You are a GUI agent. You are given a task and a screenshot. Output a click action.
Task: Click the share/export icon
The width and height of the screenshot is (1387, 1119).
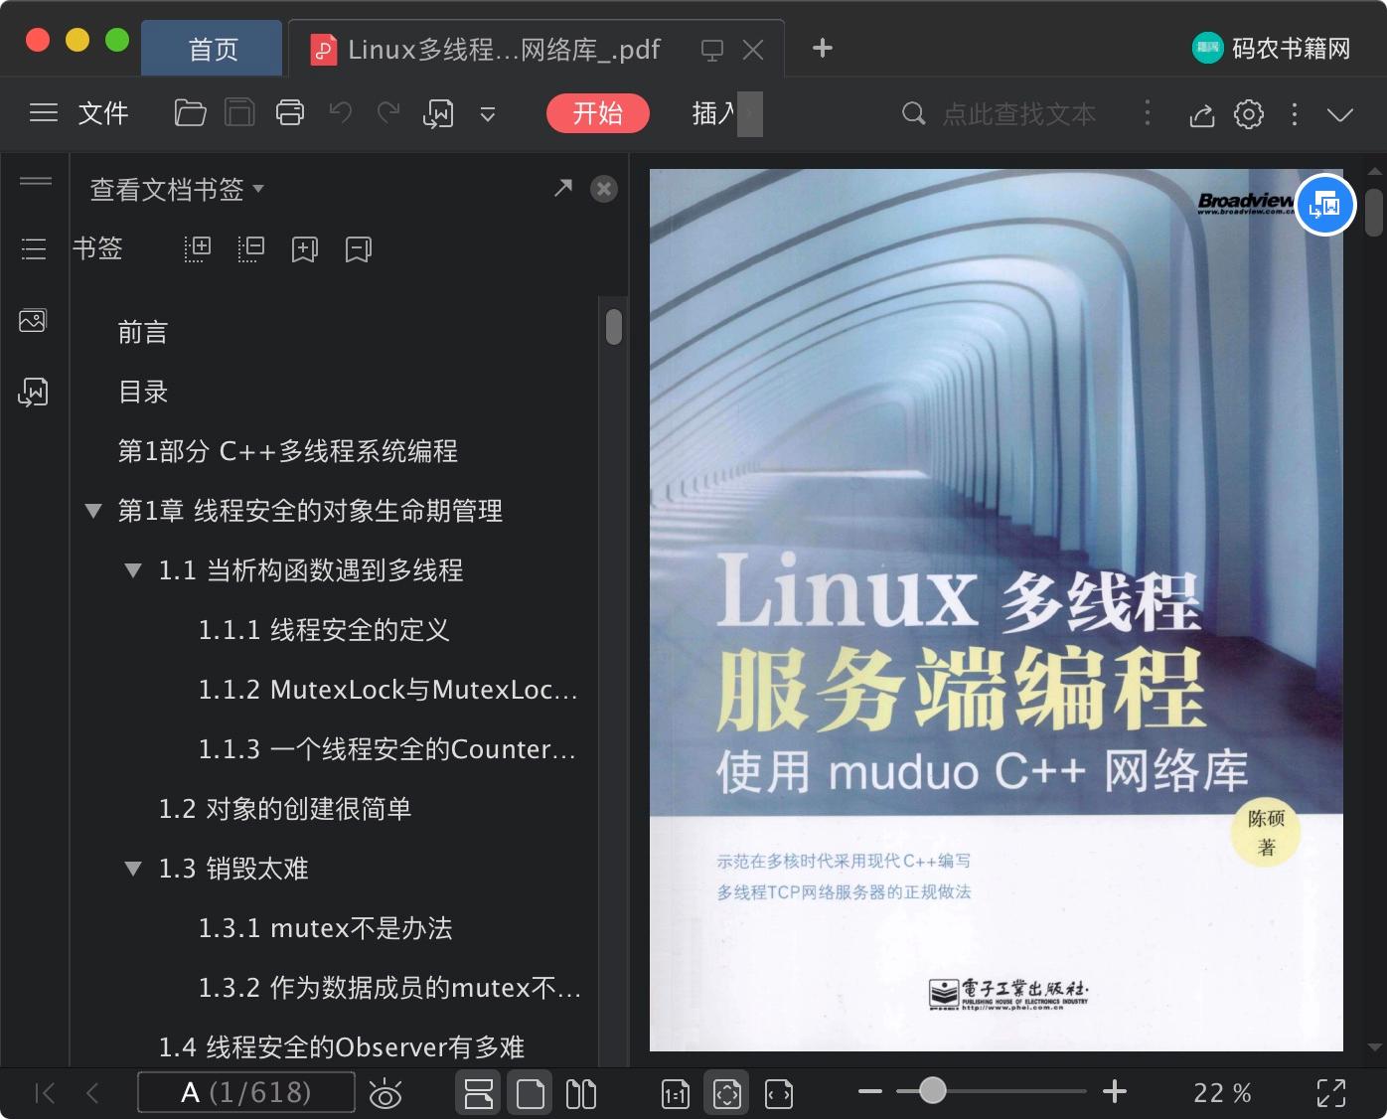click(1202, 115)
